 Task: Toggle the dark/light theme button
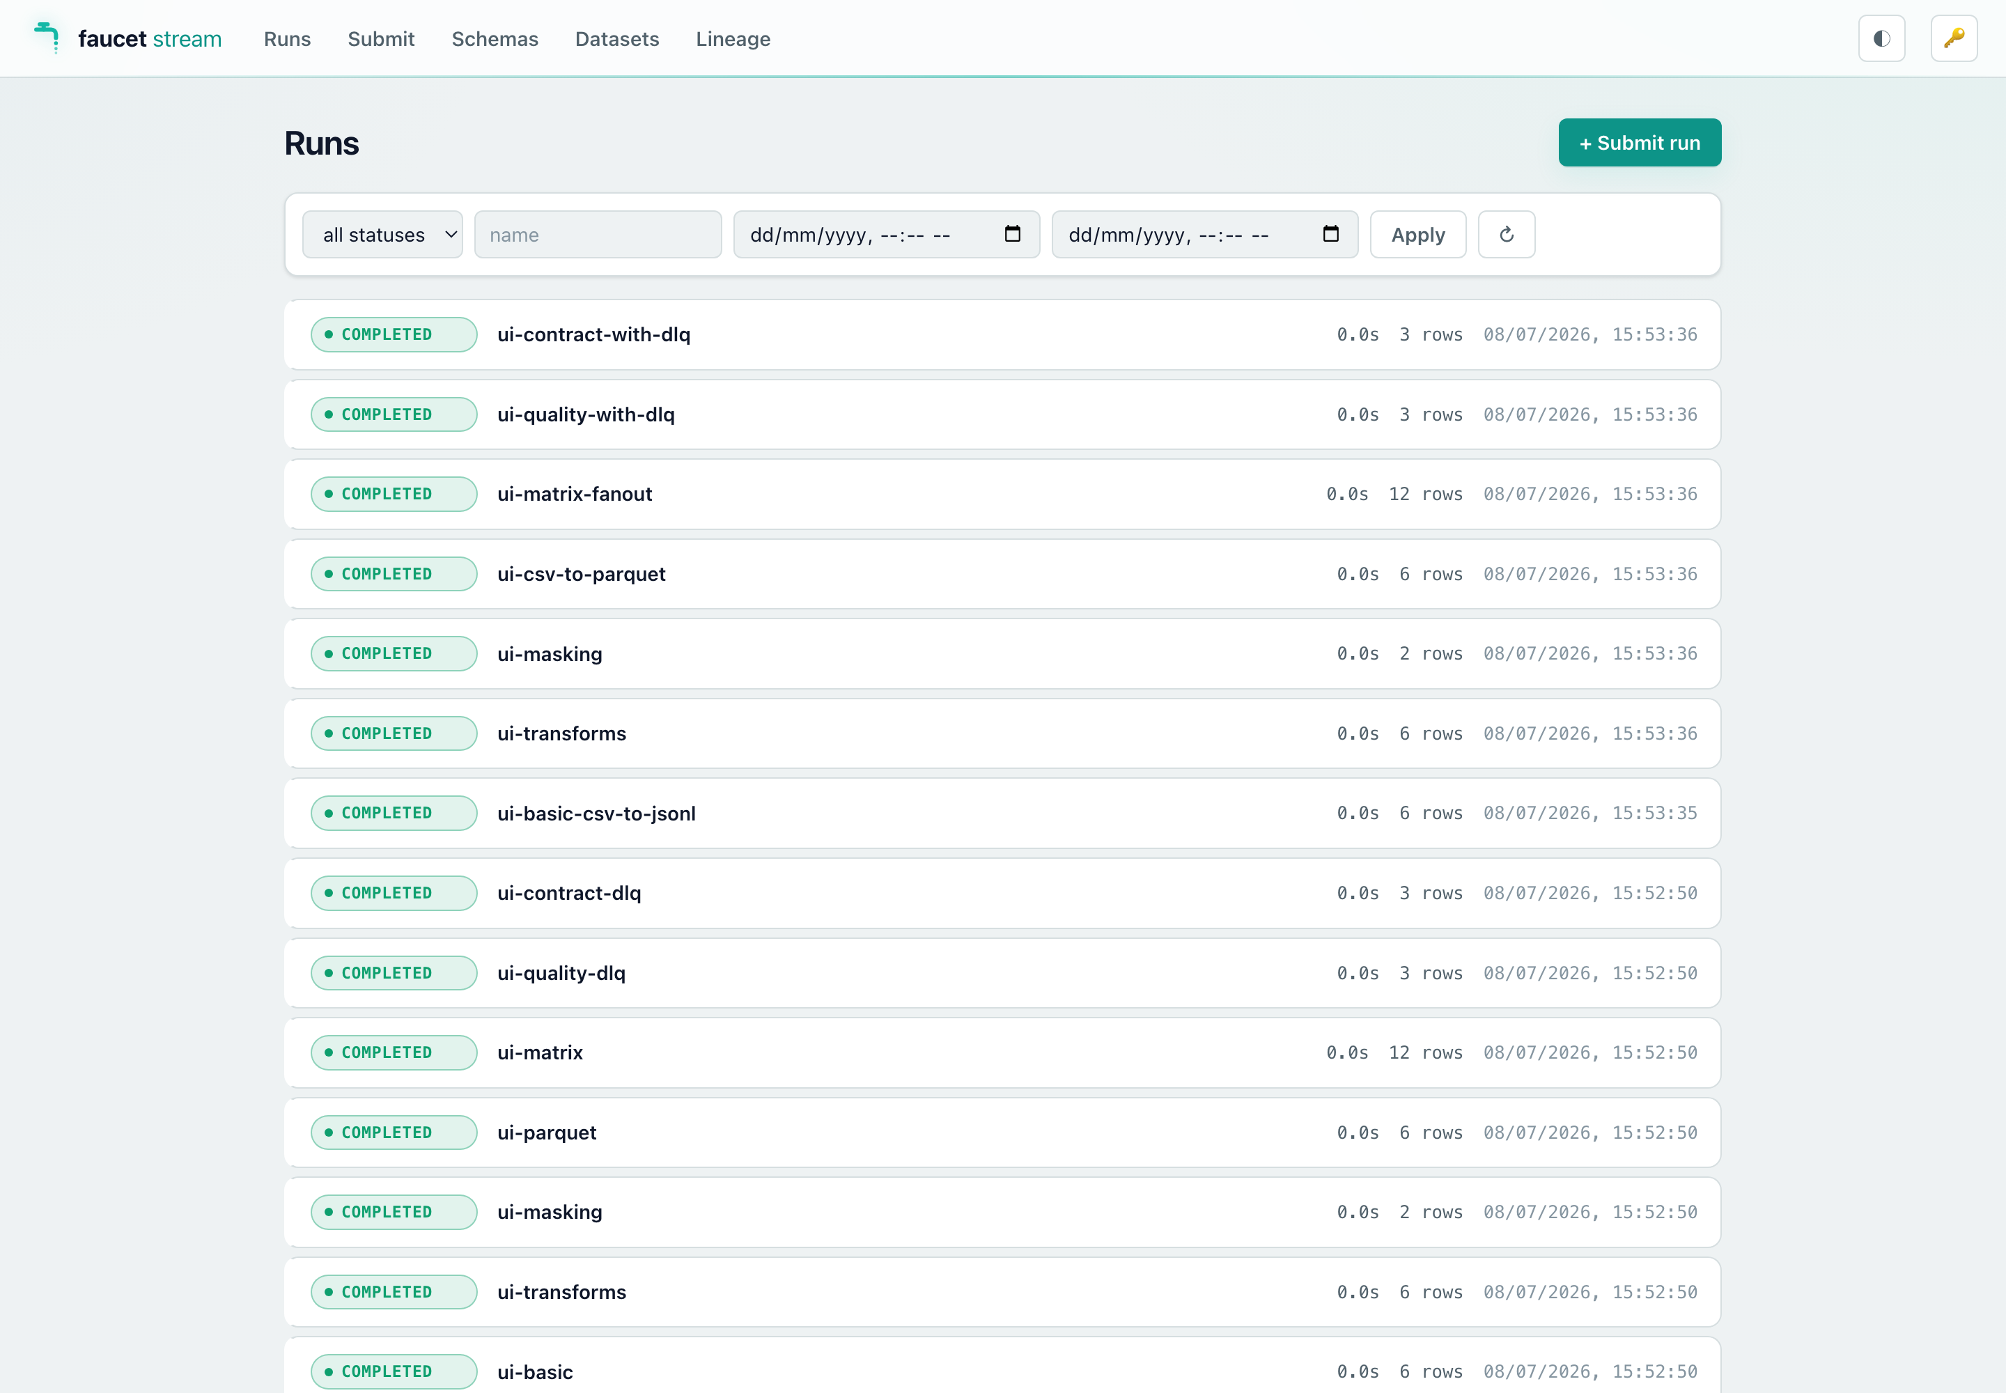1881,38
